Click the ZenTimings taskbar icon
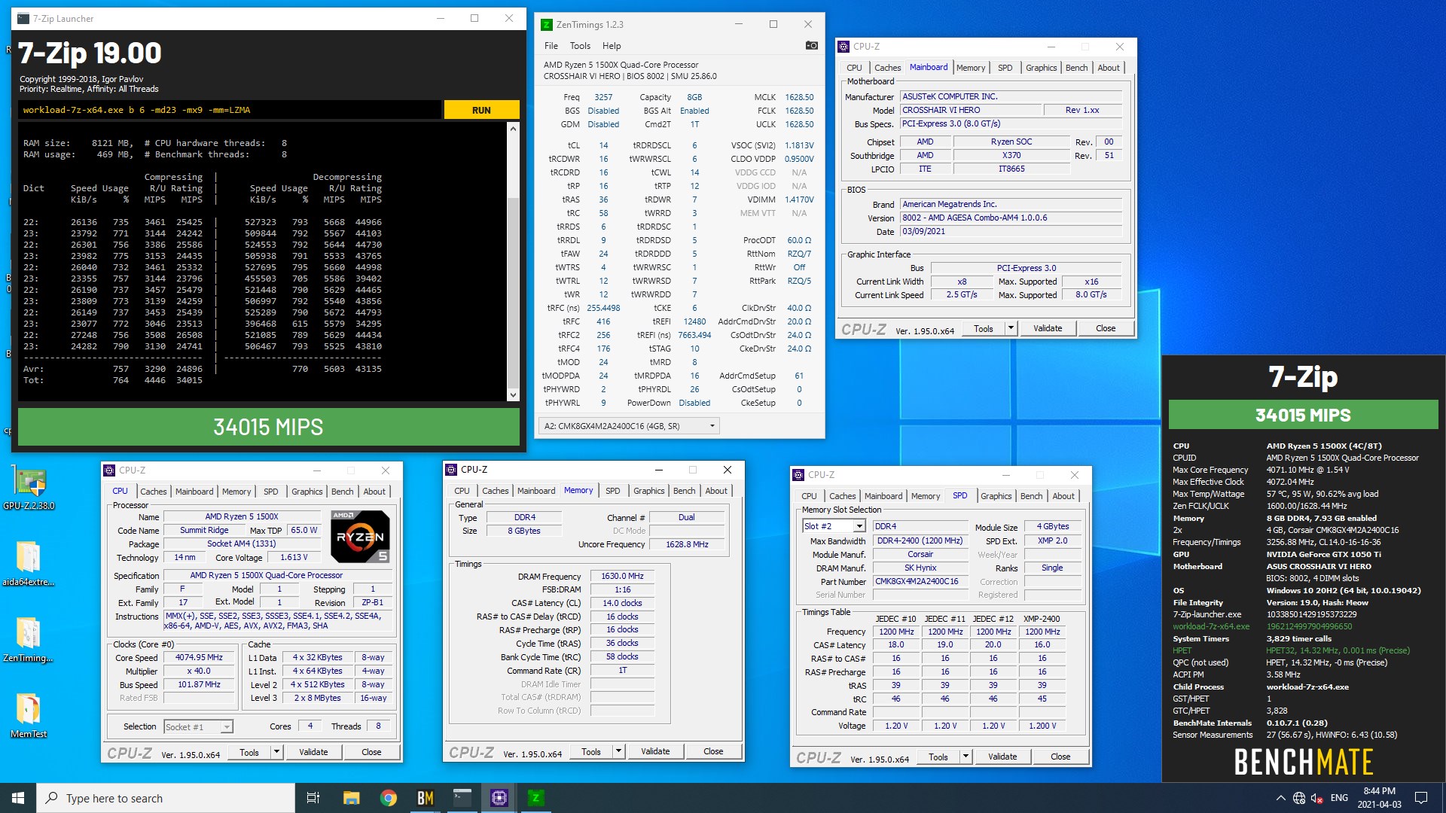This screenshot has height=813, width=1446. pyautogui.click(x=535, y=798)
